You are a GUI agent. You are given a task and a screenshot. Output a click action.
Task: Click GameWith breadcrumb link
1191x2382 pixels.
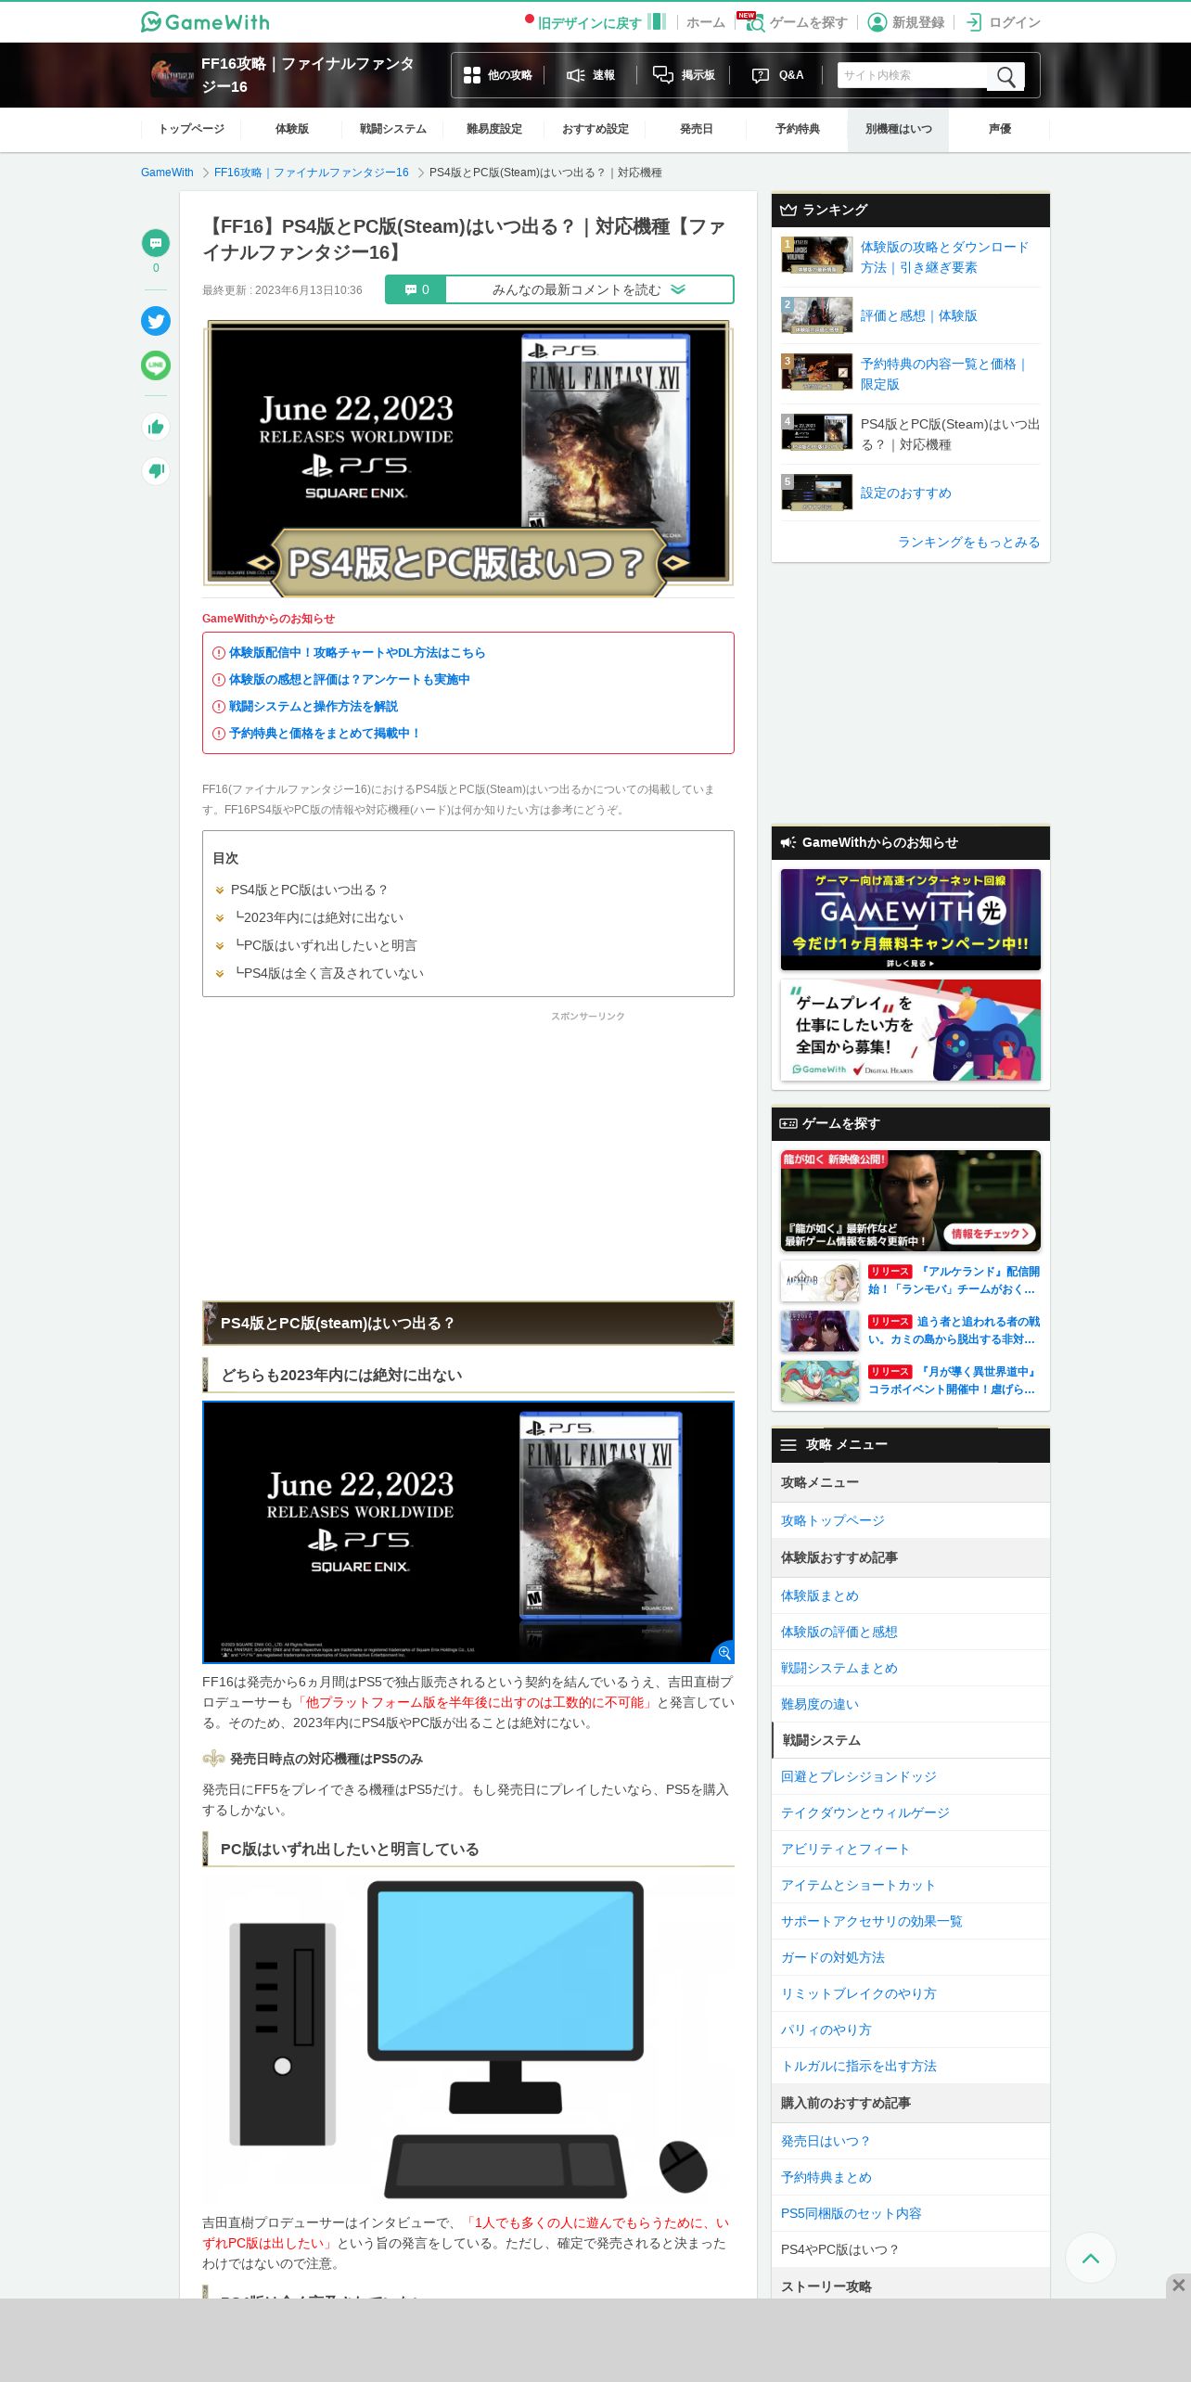(x=167, y=173)
